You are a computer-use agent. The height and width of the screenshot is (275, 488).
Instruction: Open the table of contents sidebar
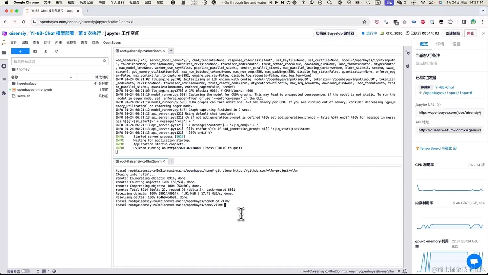tap(4, 80)
